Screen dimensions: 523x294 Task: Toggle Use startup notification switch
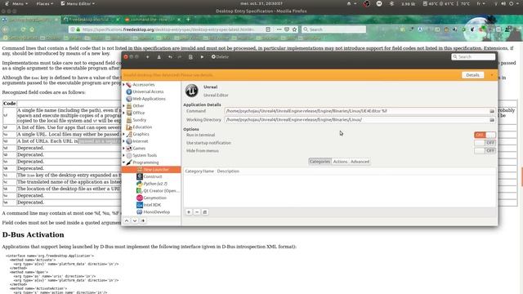click(x=485, y=143)
